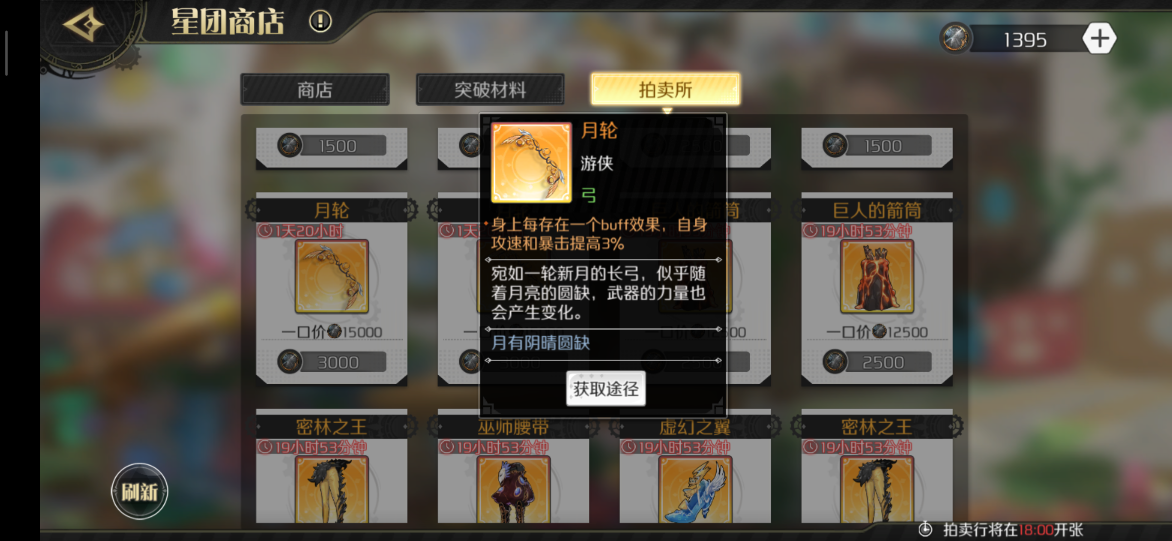Select the 月轮 bow icon in listing
The image size is (1172, 541).
coord(332,277)
